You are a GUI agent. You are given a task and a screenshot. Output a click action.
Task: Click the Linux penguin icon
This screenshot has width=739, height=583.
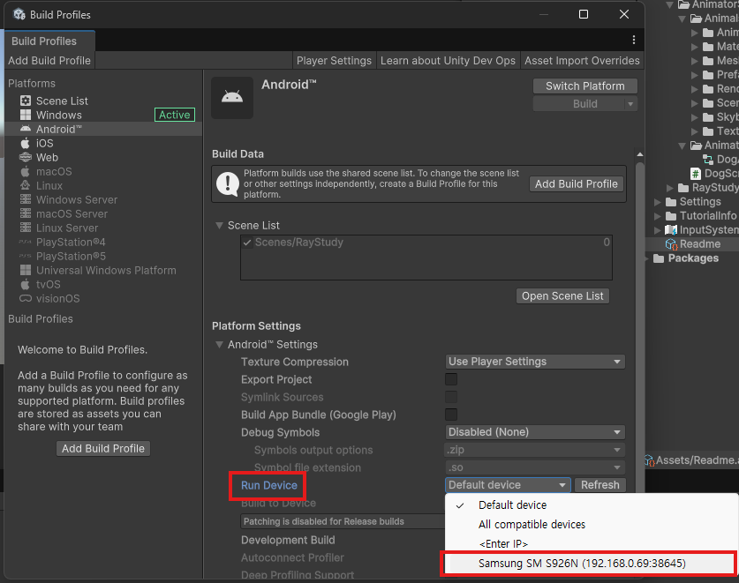(x=26, y=185)
